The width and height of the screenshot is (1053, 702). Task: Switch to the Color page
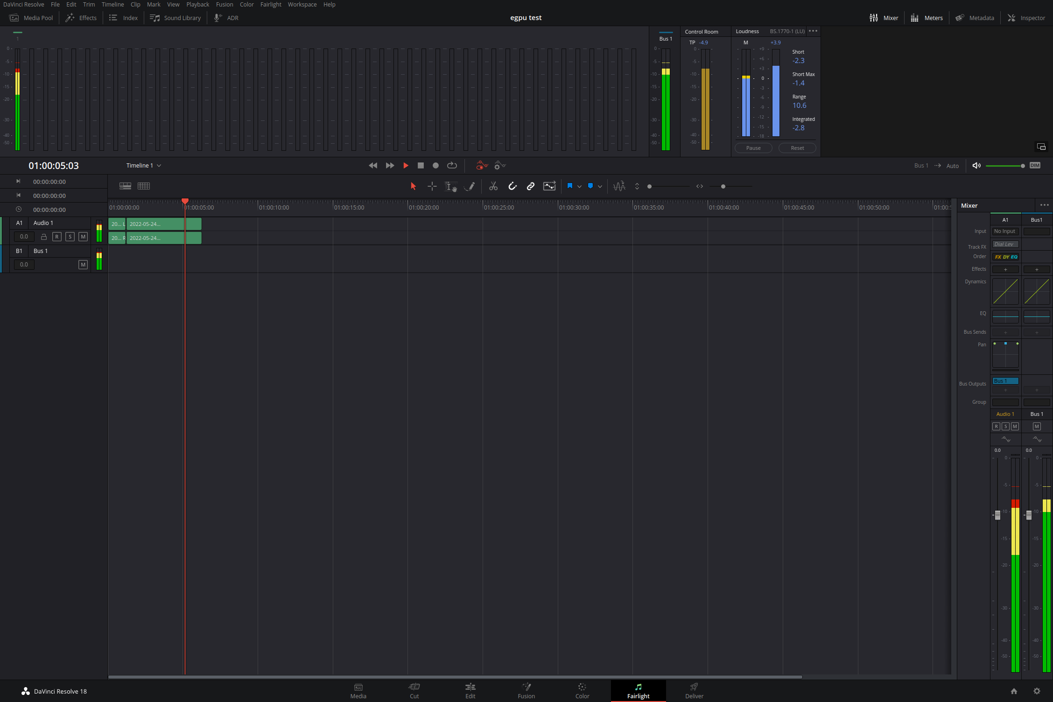click(x=582, y=691)
